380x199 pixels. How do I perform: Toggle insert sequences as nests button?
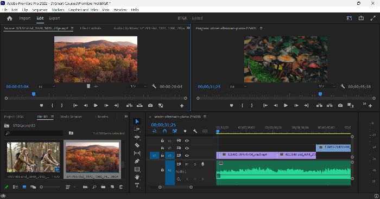(x=155, y=131)
